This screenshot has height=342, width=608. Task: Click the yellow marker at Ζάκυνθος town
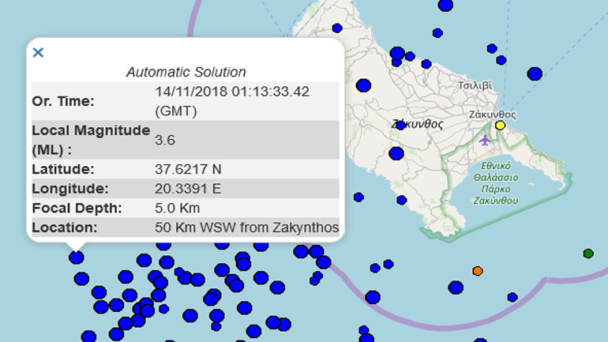pyautogui.click(x=500, y=125)
